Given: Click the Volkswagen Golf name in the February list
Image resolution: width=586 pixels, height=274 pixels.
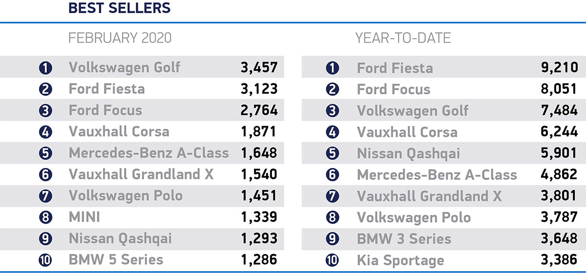Looking at the screenshot, I should coord(125,67).
